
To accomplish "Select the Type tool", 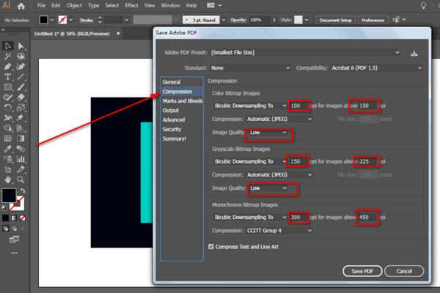I will coord(7,77).
